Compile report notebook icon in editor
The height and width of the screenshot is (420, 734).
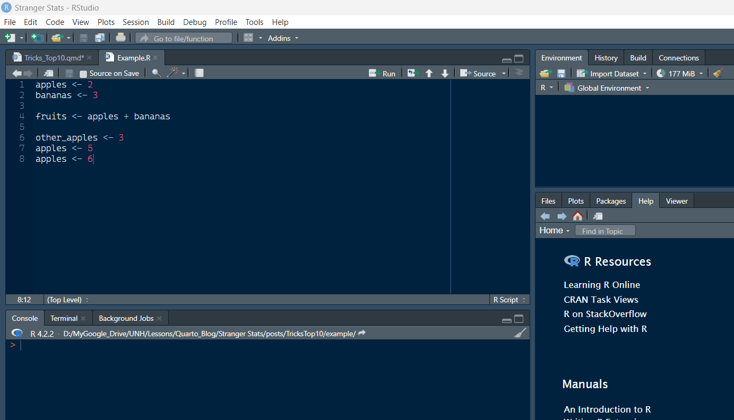coord(199,73)
